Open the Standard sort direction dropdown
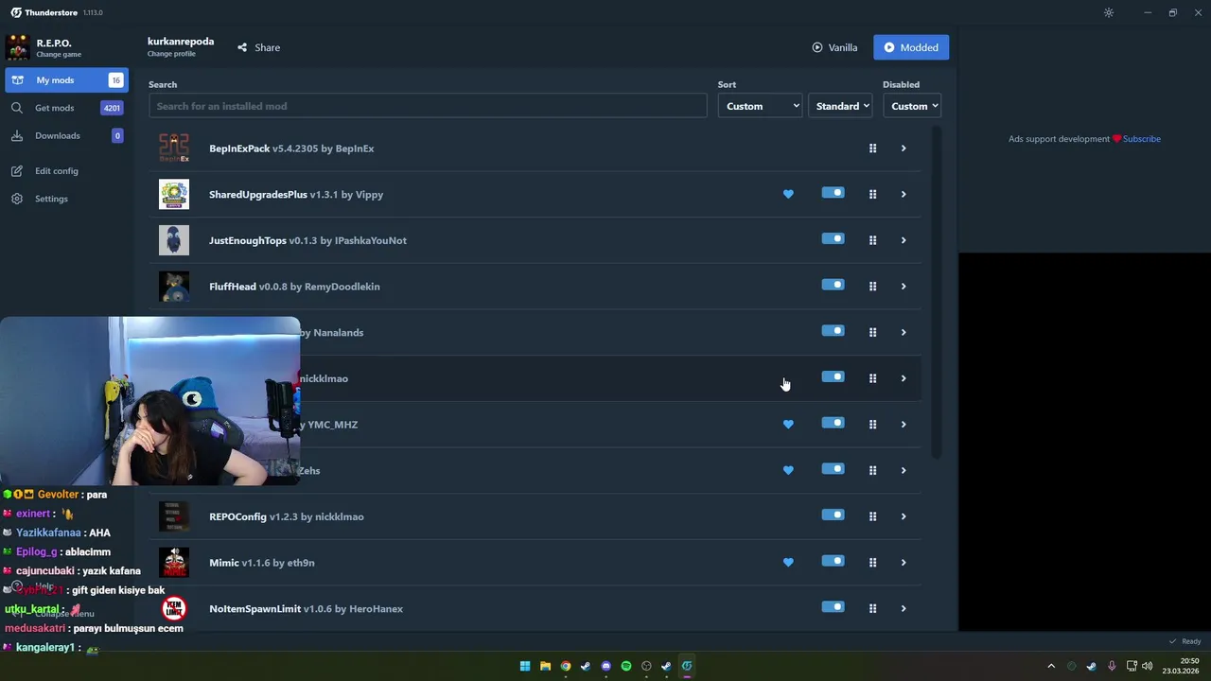This screenshot has width=1211, height=681. [840, 106]
